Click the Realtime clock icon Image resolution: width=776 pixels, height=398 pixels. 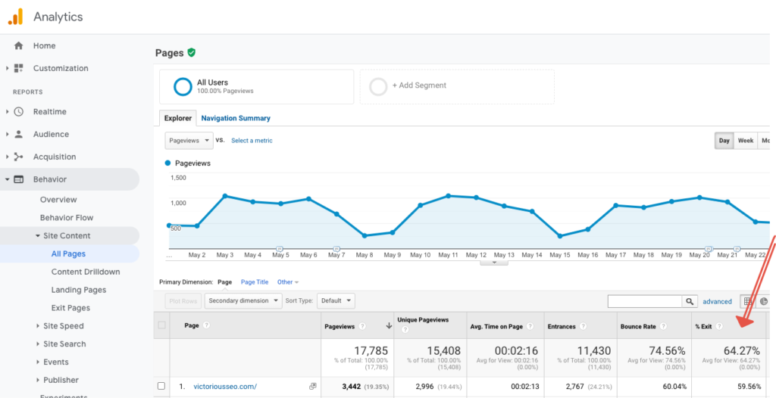pos(18,112)
